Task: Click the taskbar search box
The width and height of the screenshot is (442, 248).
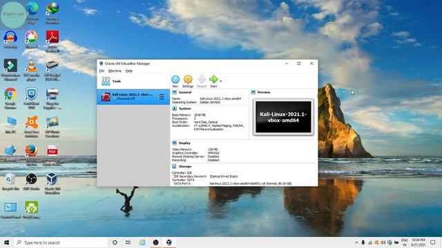Action: tap(61, 242)
